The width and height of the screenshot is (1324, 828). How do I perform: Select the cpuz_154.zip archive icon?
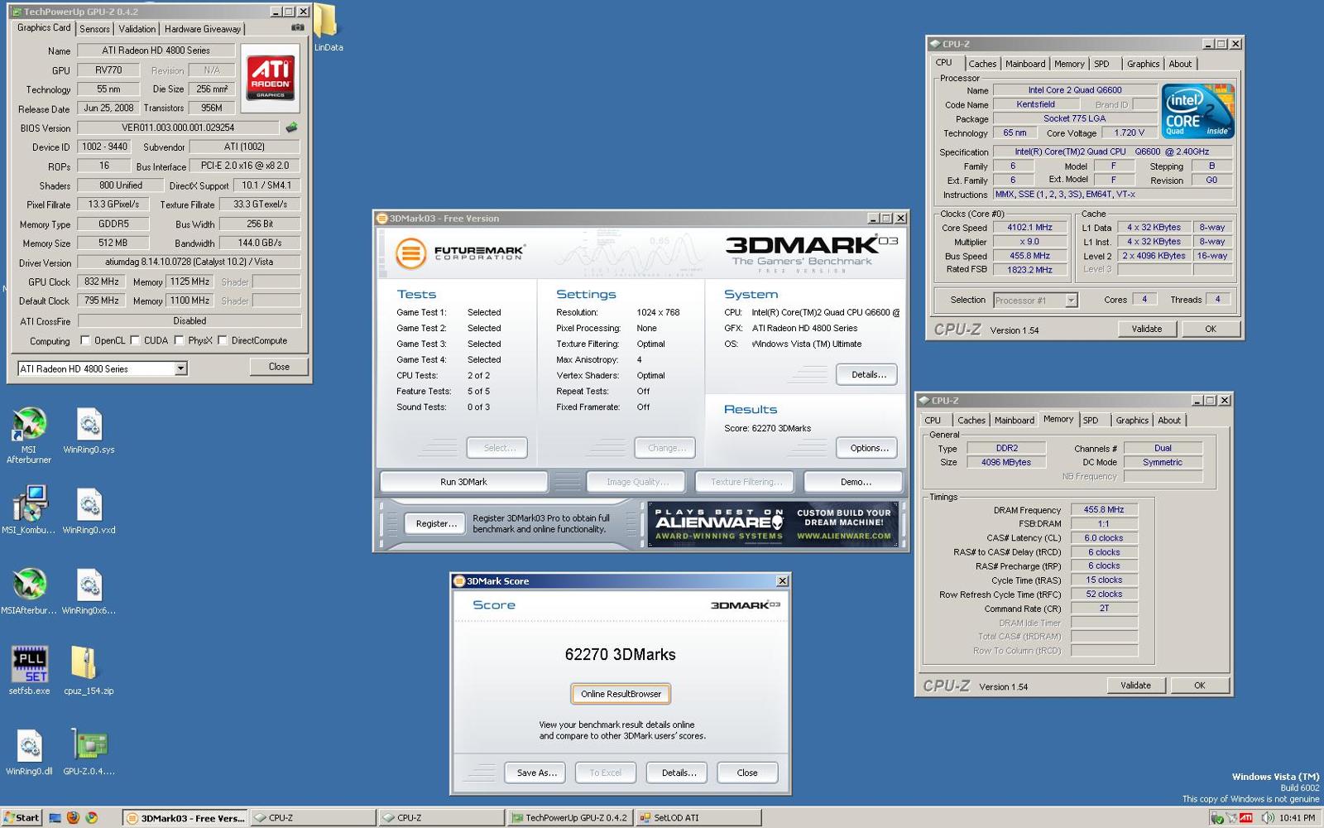coord(89,671)
